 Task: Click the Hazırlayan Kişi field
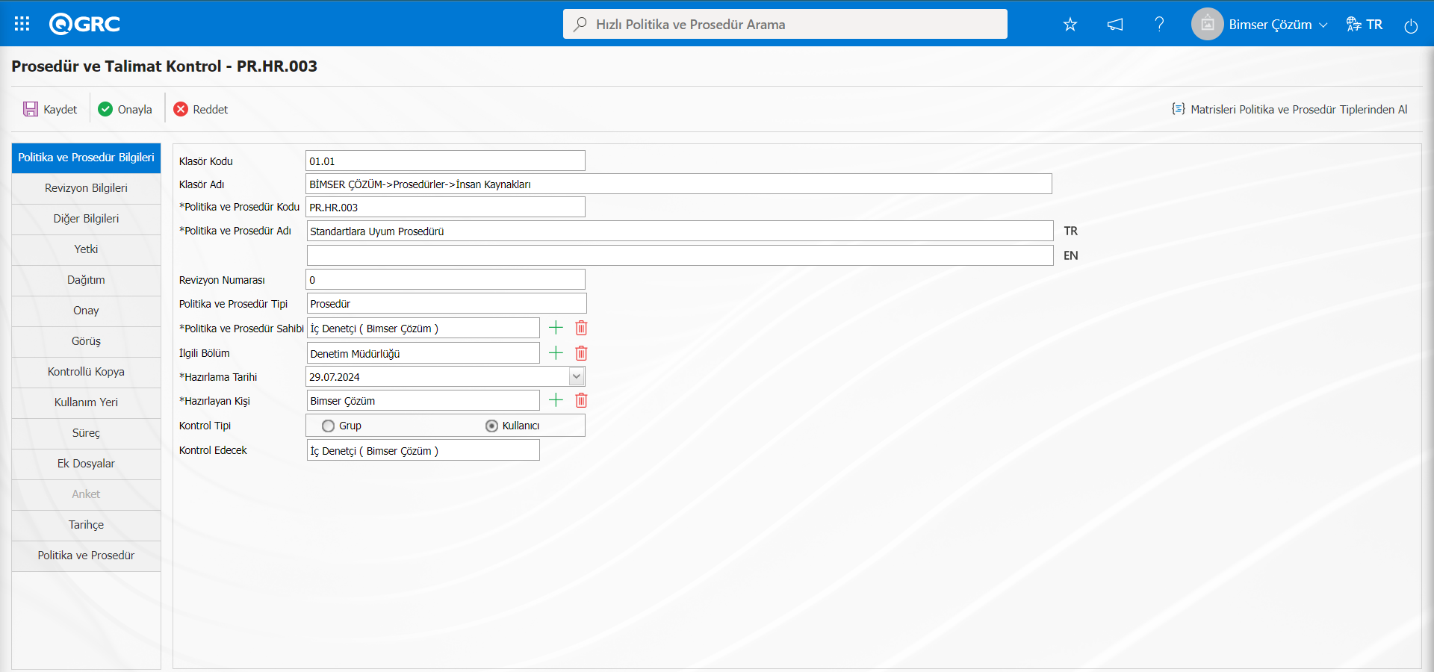423,400
